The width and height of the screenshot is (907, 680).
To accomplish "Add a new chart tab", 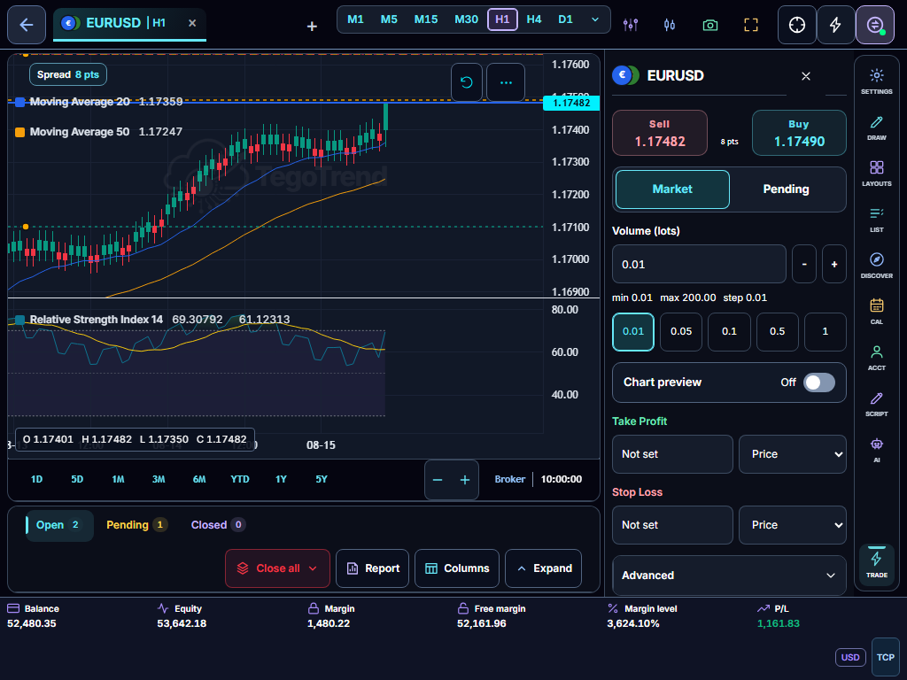I will 312,26.
